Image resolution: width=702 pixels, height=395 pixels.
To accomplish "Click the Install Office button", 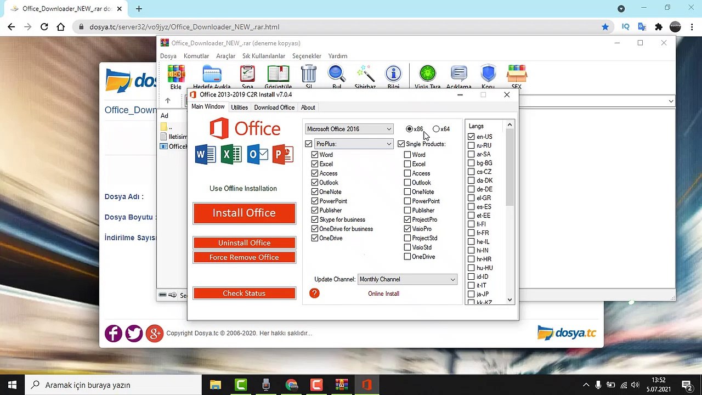I will tap(244, 213).
